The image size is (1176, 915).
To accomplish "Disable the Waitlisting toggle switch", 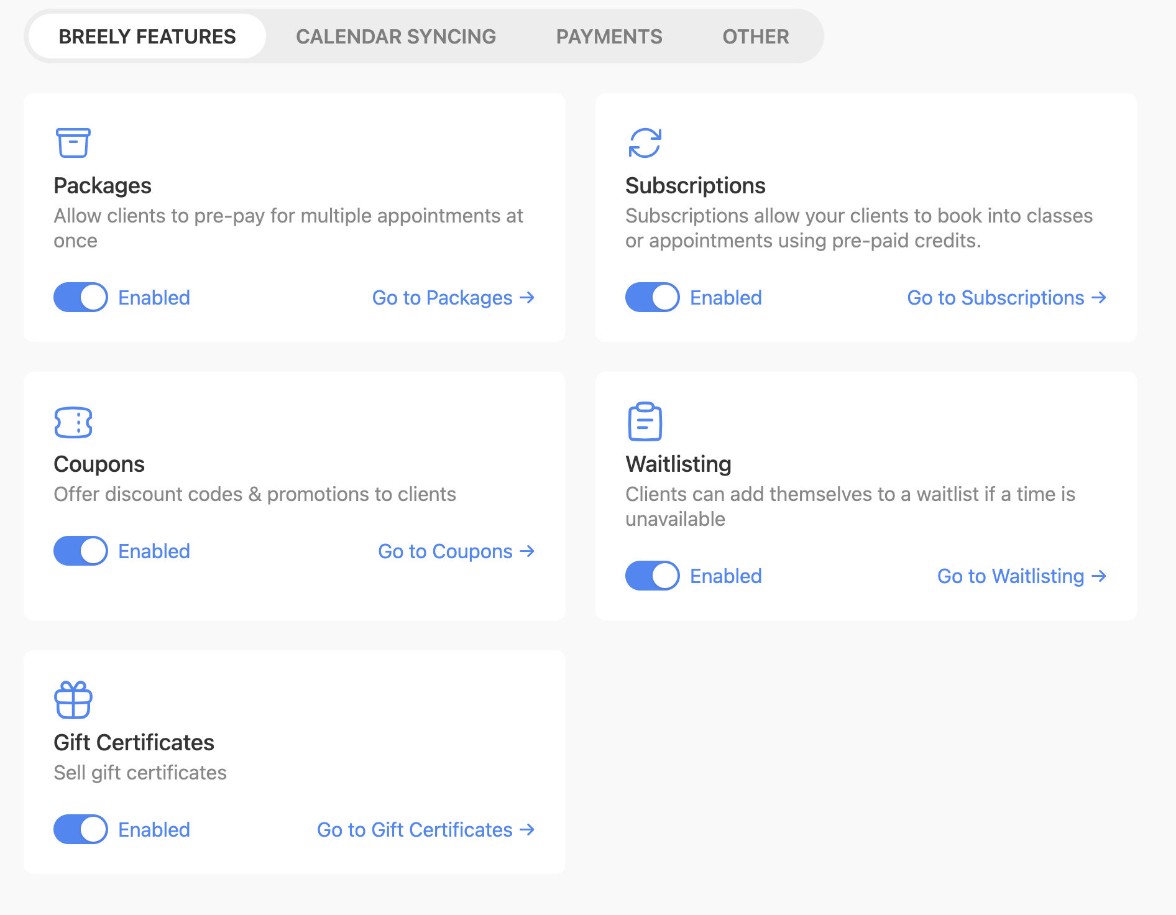I will click(652, 576).
